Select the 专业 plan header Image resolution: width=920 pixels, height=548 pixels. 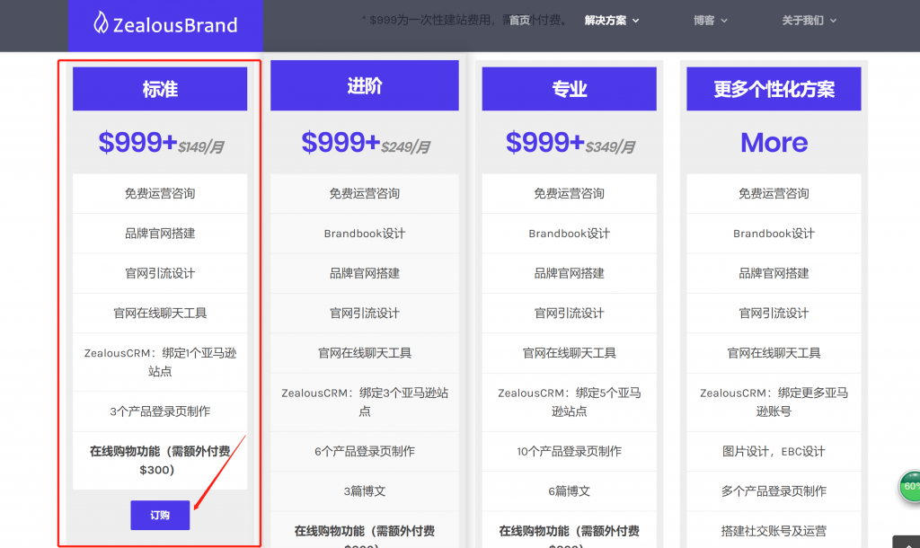tap(570, 89)
